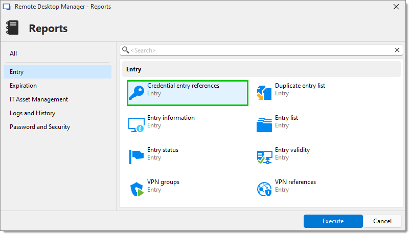Select the 'Entry list' report title
The width and height of the screenshot is (411, 236).
[286, 118]
